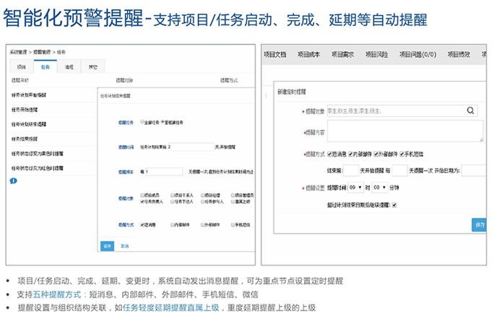Click the 提醒内容 text area
The width and height of the screenshot is (492, 318).
coord(405,131)
